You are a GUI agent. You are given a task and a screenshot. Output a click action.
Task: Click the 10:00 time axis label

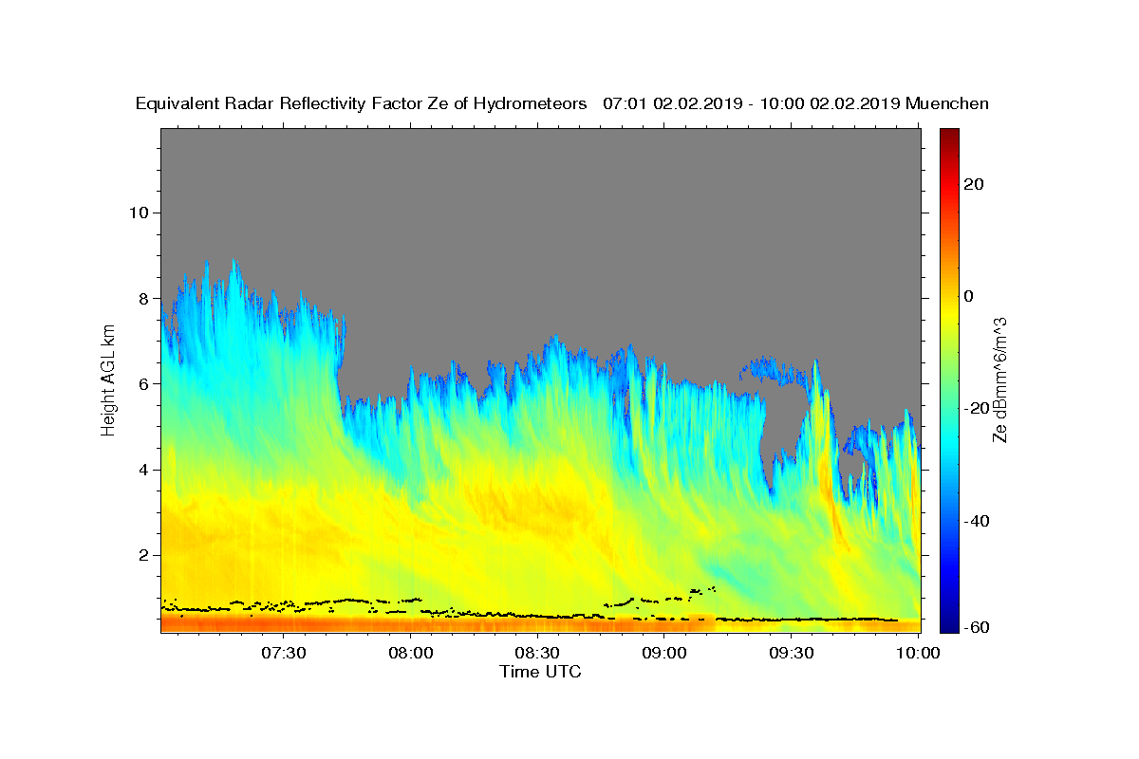coord(918,653)
